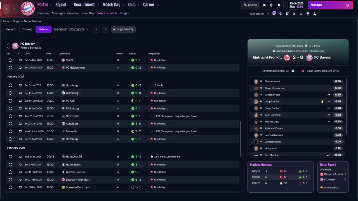The width and height of the screenshot is (358, 201).
Task: Select the FC Heidenheim fixture radio button
Action: click(x=10, y=68)
